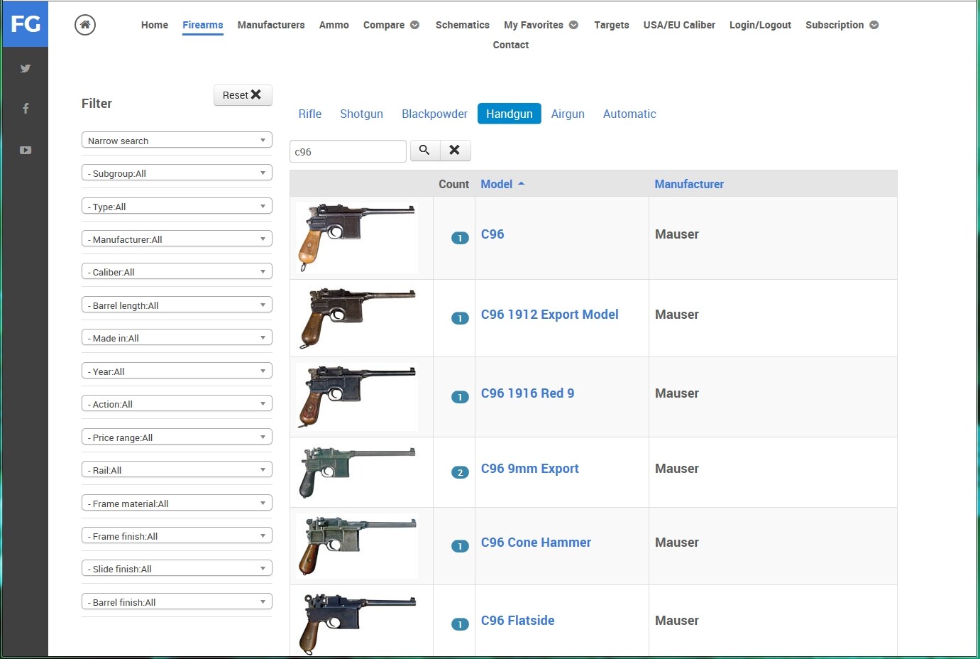Open the Manufacturers menu item
Image resolution: width=980 pixels, height=659 pixels.
pyautogui.click(x=271, y=25)
